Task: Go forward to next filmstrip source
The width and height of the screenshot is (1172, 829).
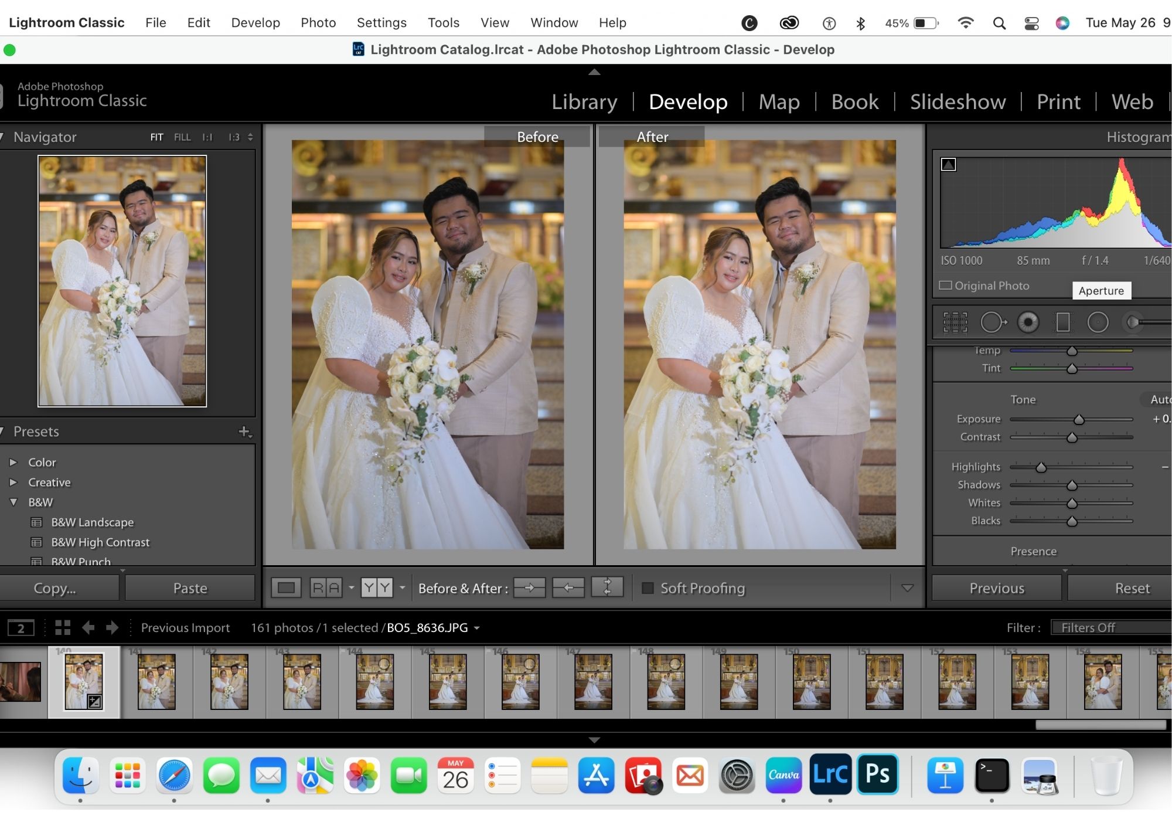Action: click(x=112, y=627)
